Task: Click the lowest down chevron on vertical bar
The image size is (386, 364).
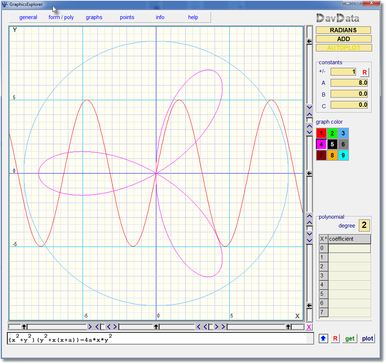Action: click(x=309, y=240)
